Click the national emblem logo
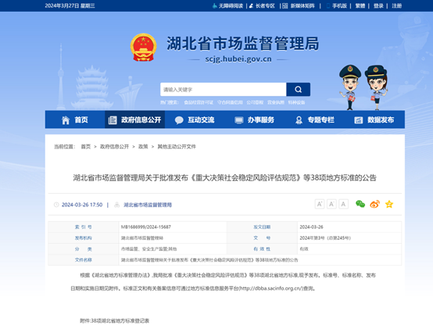 point(143,47)
